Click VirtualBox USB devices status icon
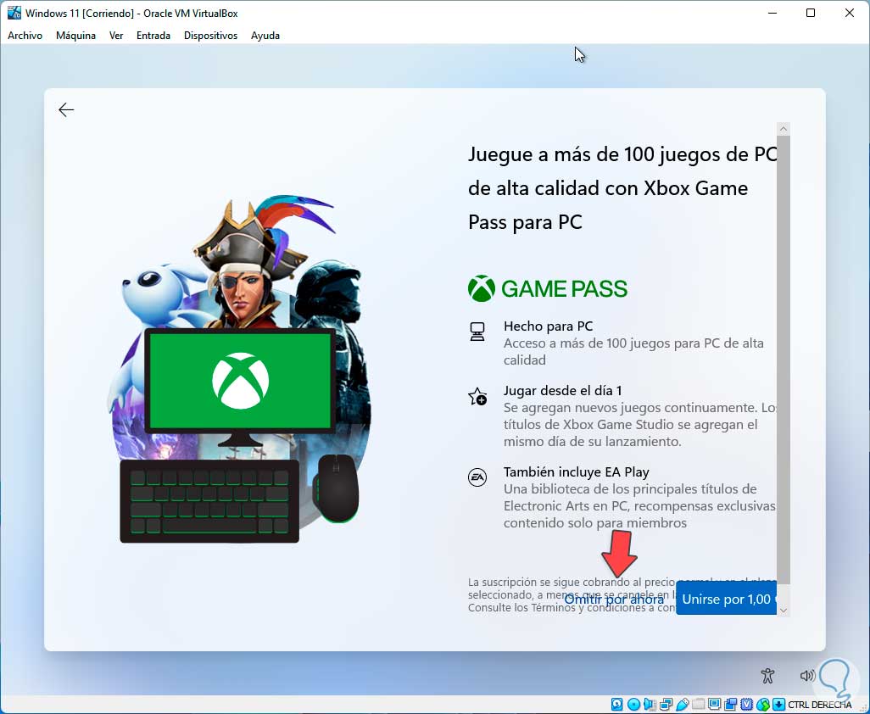This screenshot has width=870, height=714. (683, 705)
